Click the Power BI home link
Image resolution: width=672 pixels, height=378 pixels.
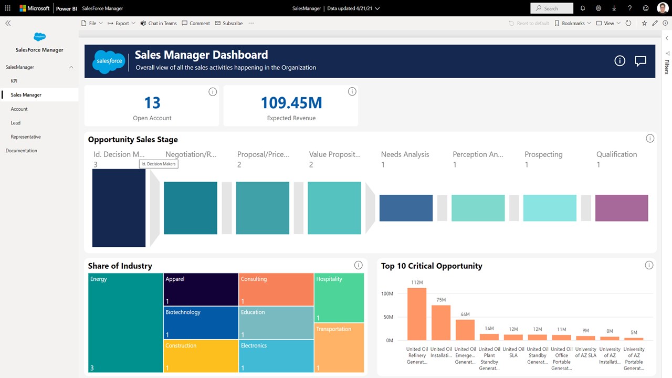(x=67, y=8)
